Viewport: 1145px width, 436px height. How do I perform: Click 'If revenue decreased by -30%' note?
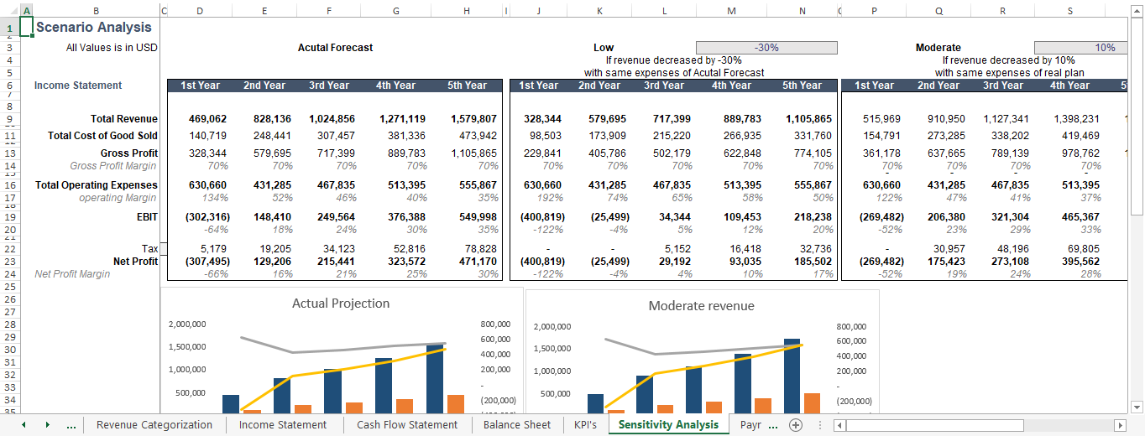pyautogui.click(x=673, y=60)
